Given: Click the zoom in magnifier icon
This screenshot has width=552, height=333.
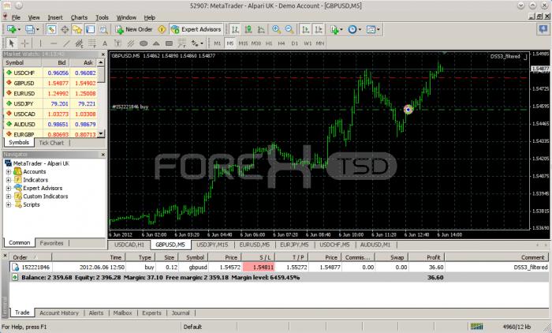Looking at the screenshot, I should (276, 30).
